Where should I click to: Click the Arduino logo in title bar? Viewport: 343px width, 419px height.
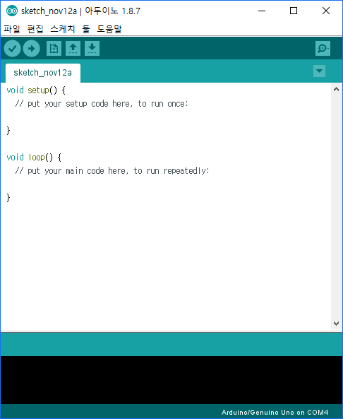(x=12, y=11)
